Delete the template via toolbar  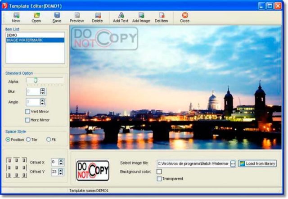pos(97,18)
